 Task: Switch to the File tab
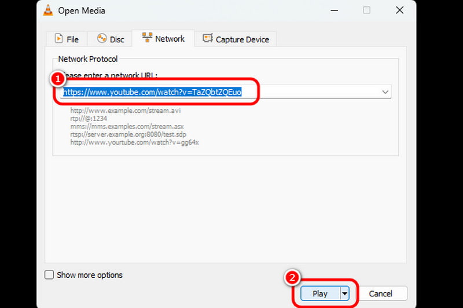click(67, 39)
